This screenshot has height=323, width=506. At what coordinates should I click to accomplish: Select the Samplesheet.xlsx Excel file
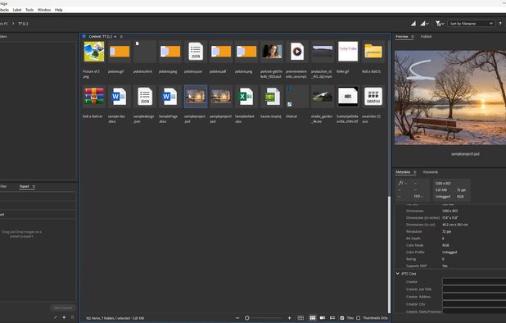pyautogui.click(x=246, y=96)
